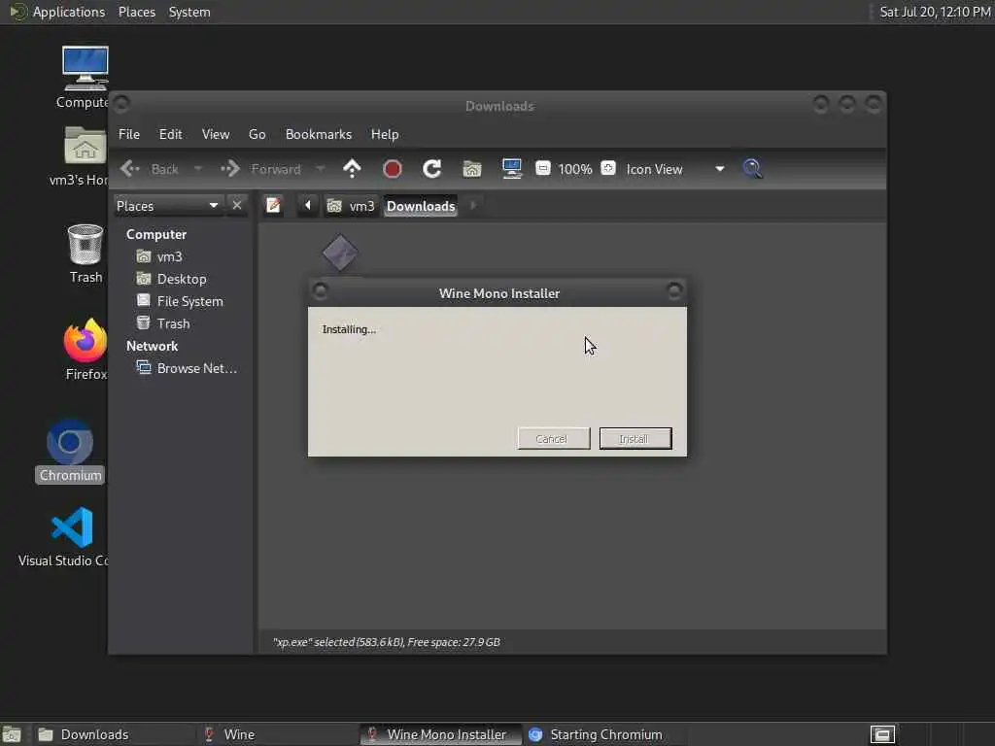The width and height of the screenshot is (995, 746).
Task: Go to Home folder via toolbar icon
Action: tap(471, 169)
